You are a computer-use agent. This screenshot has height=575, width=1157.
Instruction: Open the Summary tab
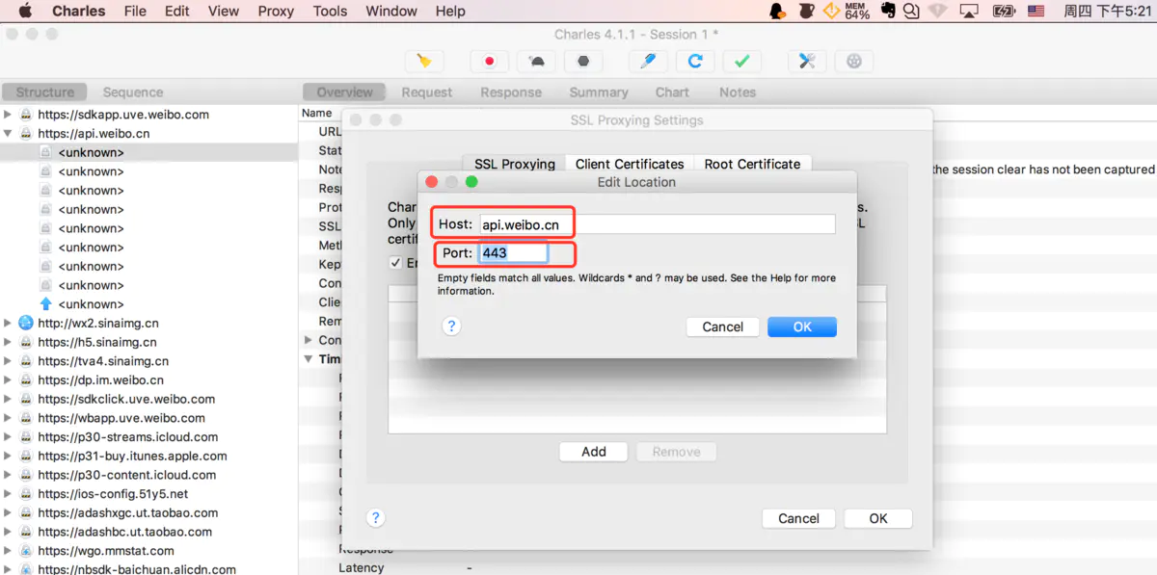pos(599,92)
